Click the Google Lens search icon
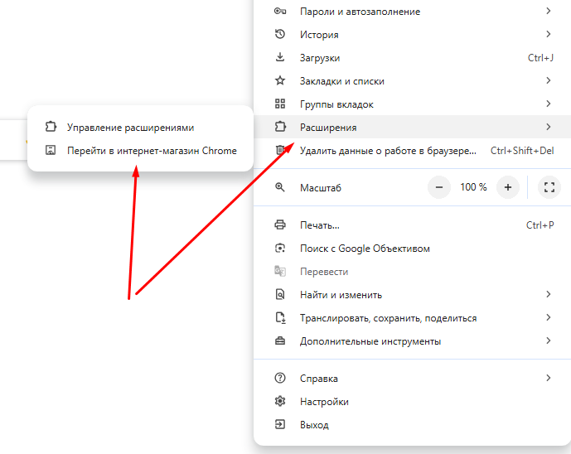Viewport: 571px width, 454px height. point(279,248)
